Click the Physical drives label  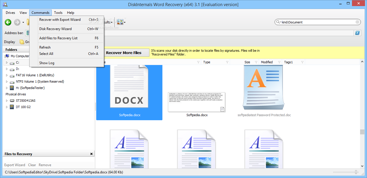[16, 94]
